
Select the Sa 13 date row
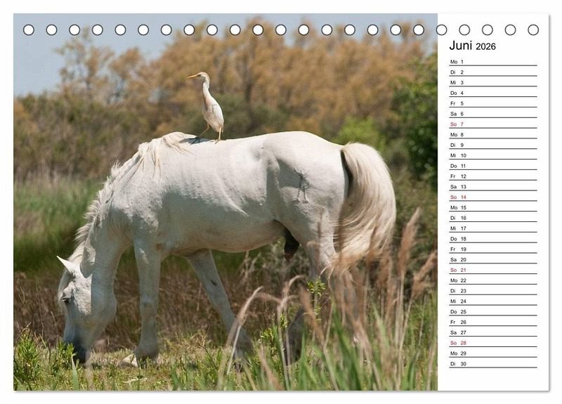pos(492,187)
